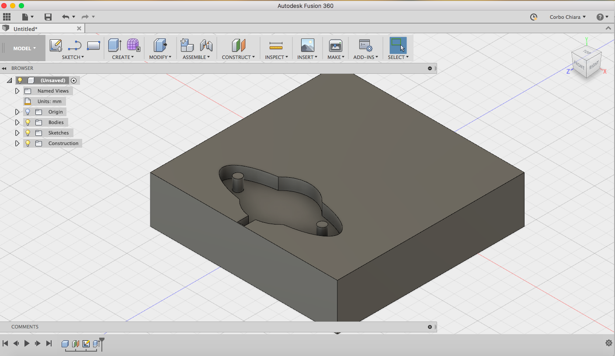The image size is (615, 356).
Task: Select the Spline sketch tool
Action: pyautogui.click(x=75, y=45)
